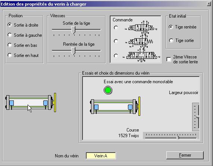Click the Nom du vérin field
The image size is (213, 166).
[x=101, y=156]
